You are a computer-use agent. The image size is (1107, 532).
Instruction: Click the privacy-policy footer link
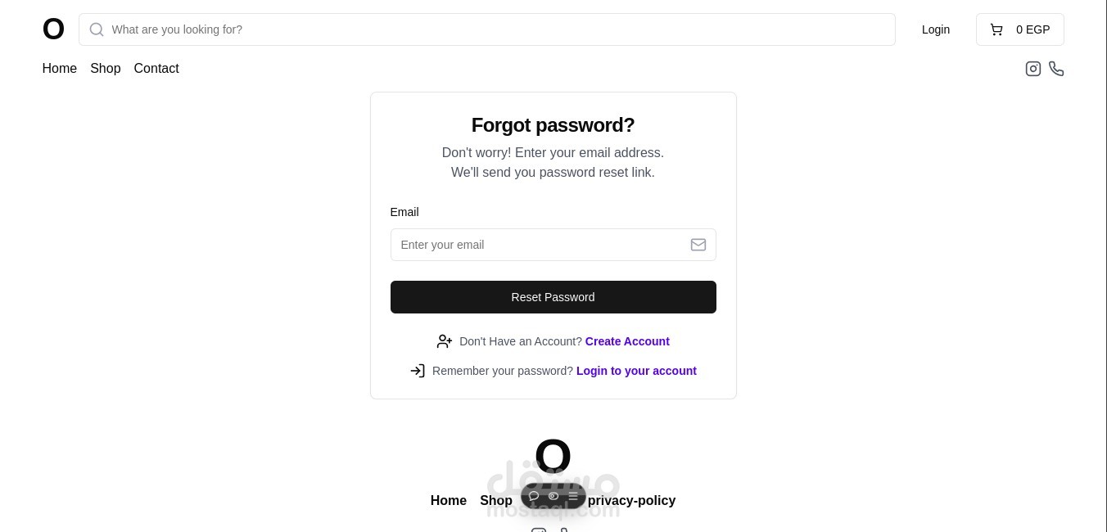coord(631,501)
